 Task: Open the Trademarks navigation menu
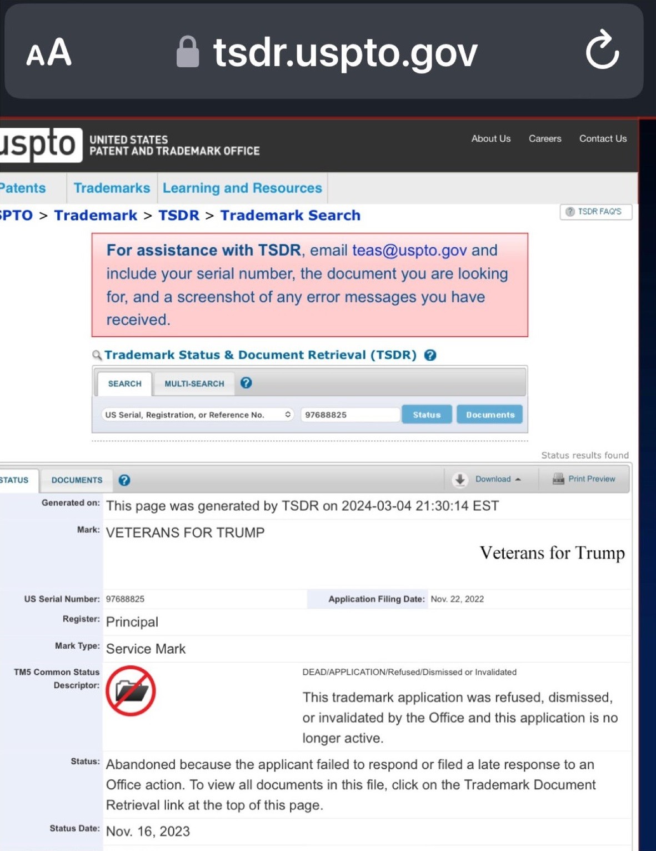pyautogui.click(x=112, y=188)
